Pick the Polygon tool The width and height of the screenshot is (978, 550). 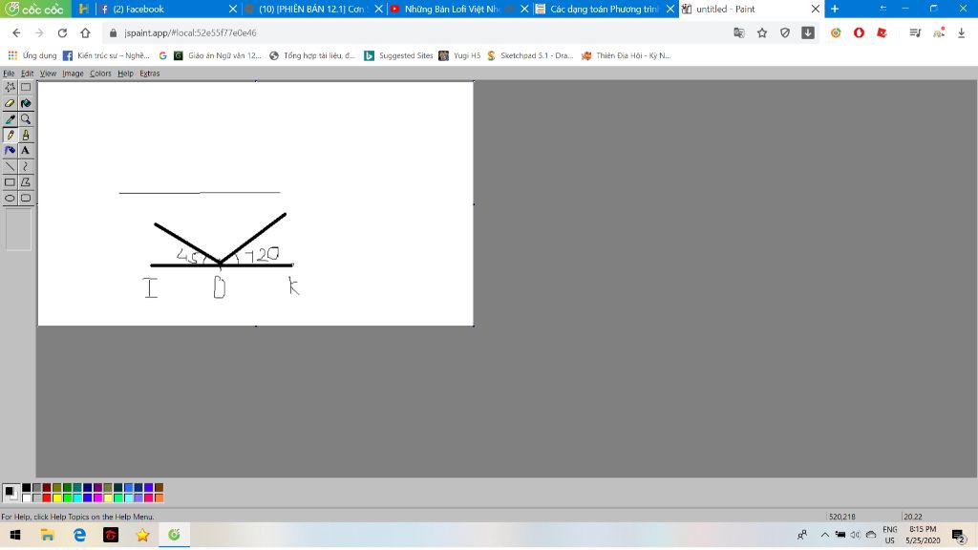point(26,182)
